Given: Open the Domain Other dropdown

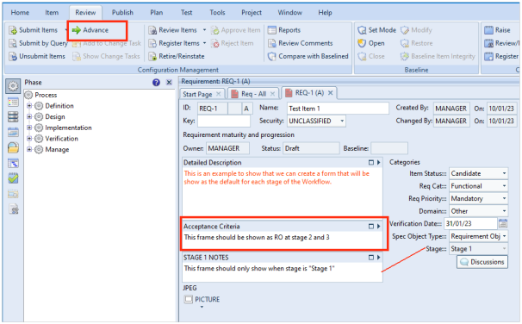Looking at the screenshot, I should [504, 211].
